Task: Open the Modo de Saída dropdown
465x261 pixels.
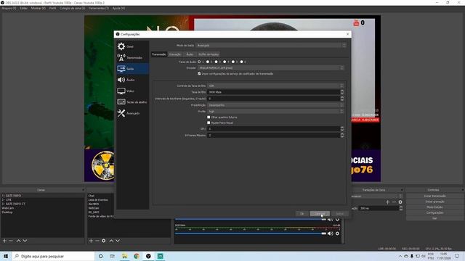Action: (271, 45)
